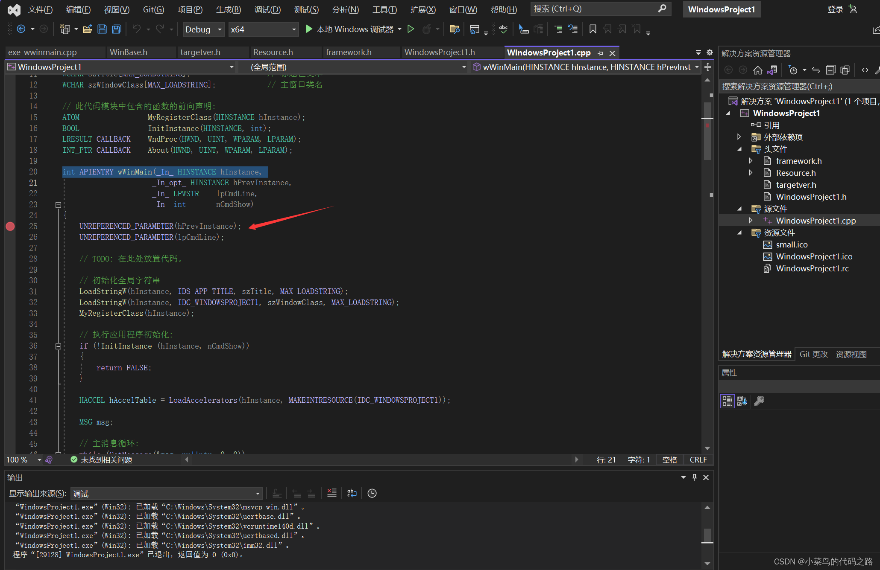Click the Open File toolbar icon
Screen dimensions: 880x570
click(87, 29)
